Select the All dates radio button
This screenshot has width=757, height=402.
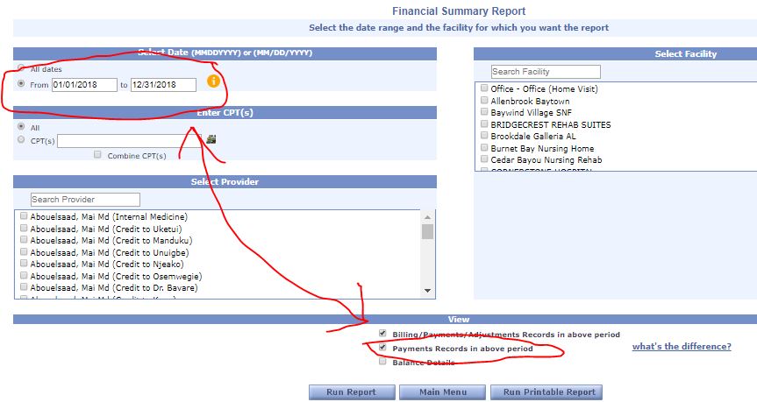pyautogui.click(x=21, y=68)
